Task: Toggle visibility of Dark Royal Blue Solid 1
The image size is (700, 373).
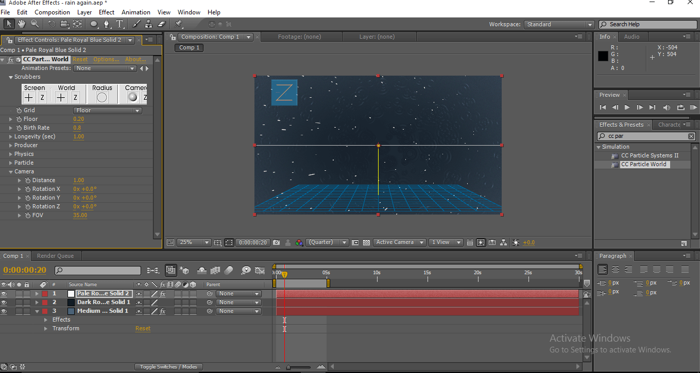Action: tap(4, 303)
